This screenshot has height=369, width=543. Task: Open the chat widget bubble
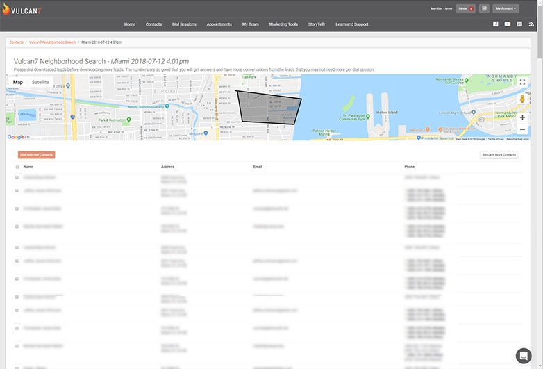tap(524, 356)
